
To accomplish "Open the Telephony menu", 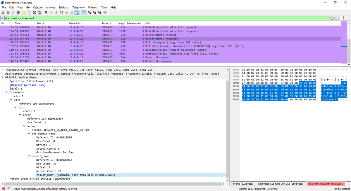I will pyautogui.click(x=78, y=7).
